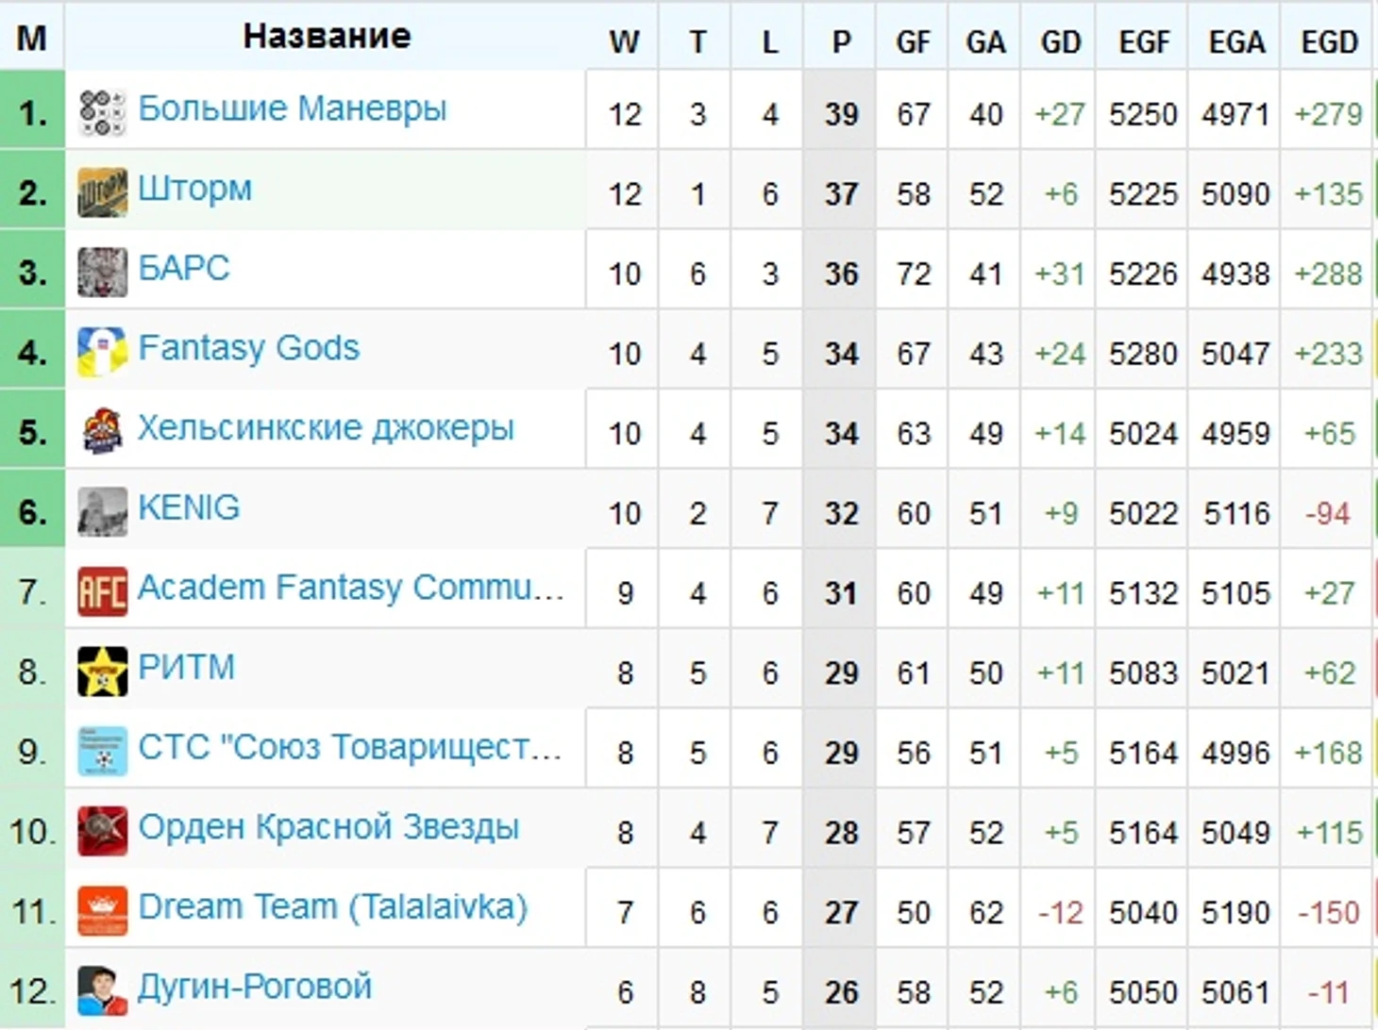Image resolution: width=1378 pixels, height=1030 pixels.
Task: Click the Большие Маневры team logo icon
Action: pos(102,114)
